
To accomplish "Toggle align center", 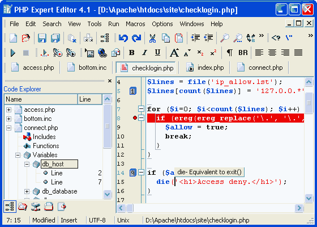I will click(272, 53).
